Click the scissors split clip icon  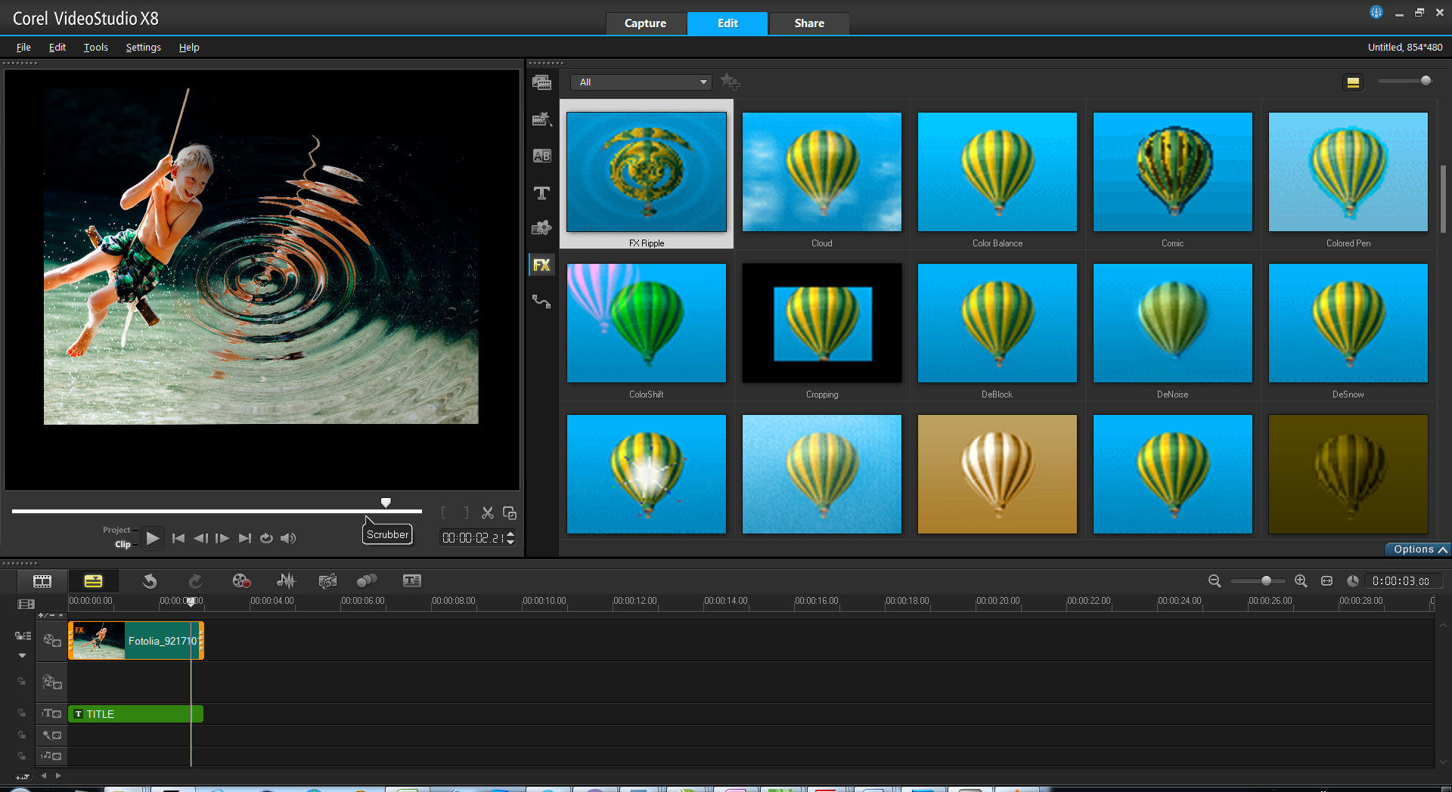tap(488, 513)
